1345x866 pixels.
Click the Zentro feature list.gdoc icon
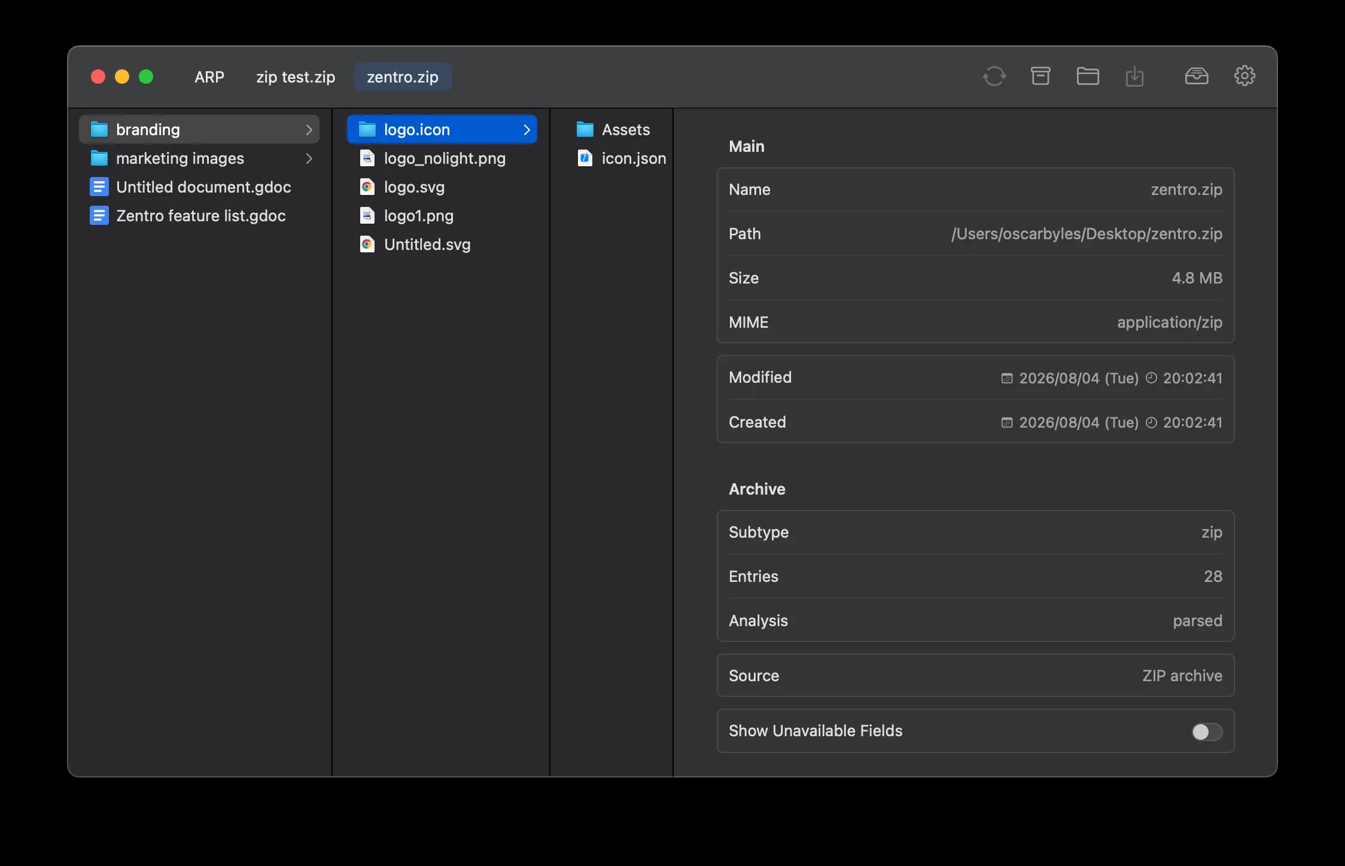coord(99,215)
